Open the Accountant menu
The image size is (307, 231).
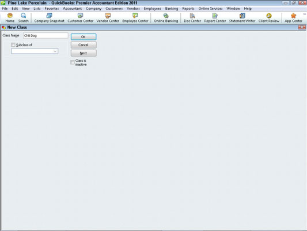click(72, 9)
